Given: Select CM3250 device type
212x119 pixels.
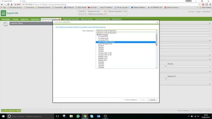Looking at the screenshot, I should [x=126, y=48].
